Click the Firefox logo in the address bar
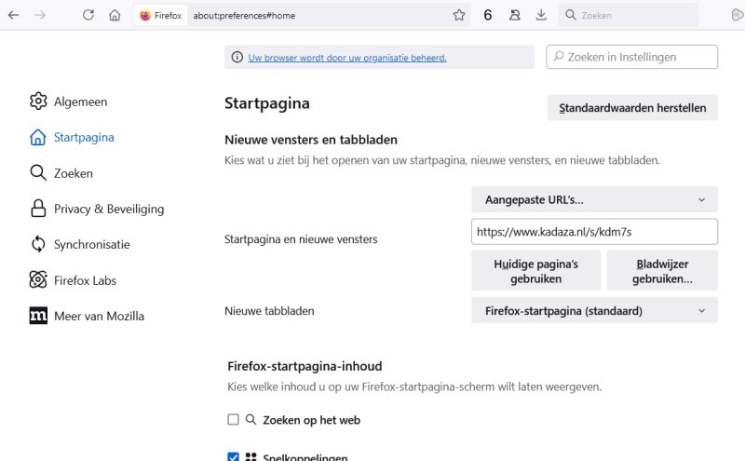This screenshot has height=461, width=745. point(145,15)
